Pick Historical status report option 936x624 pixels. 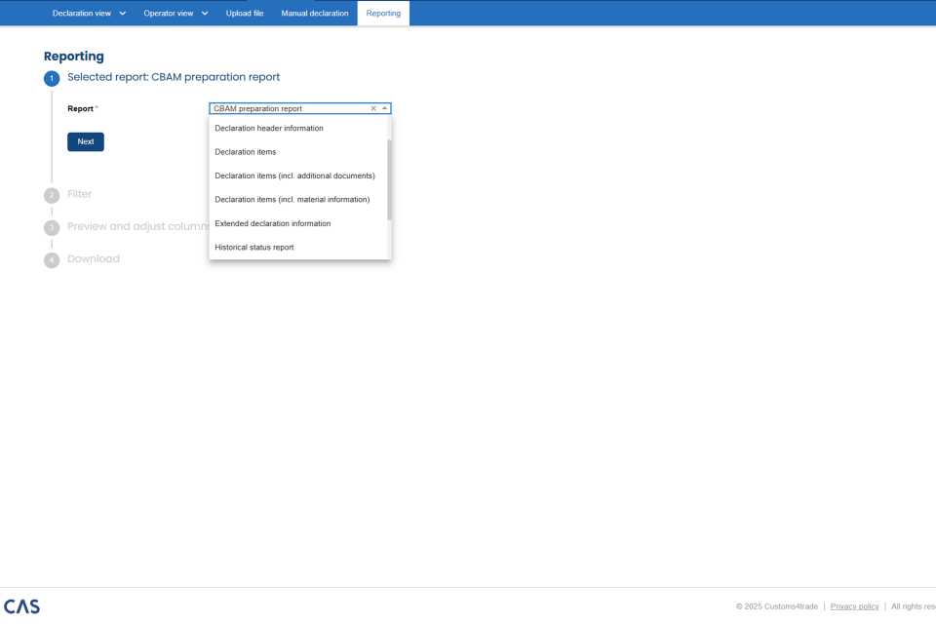[254, 248]
